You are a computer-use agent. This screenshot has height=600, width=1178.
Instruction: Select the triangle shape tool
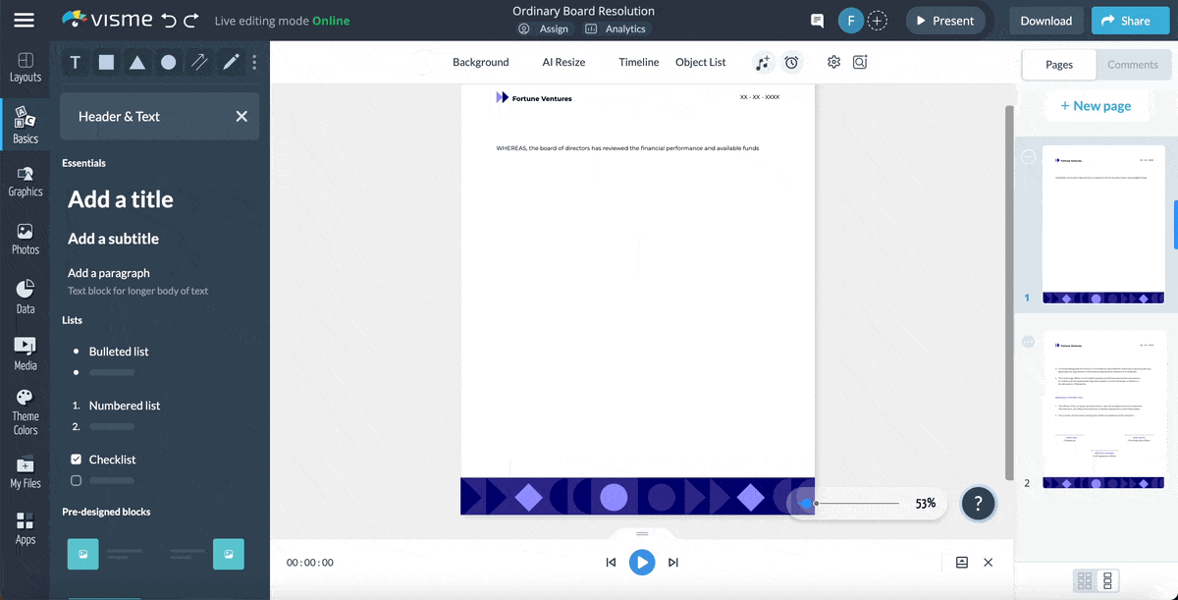tap(137, 63)
